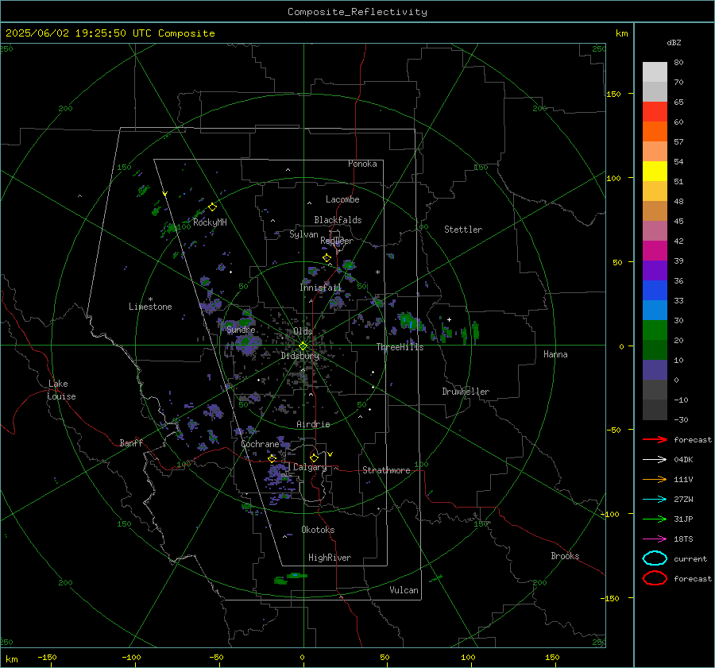Select the Airdrie label

pyautogui.click(x=313, y=424)
